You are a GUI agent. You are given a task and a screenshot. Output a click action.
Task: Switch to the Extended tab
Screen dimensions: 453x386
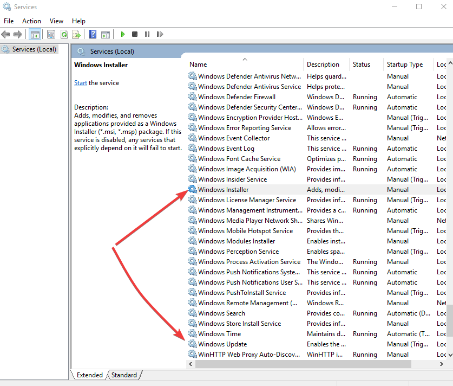pos(89,375)
